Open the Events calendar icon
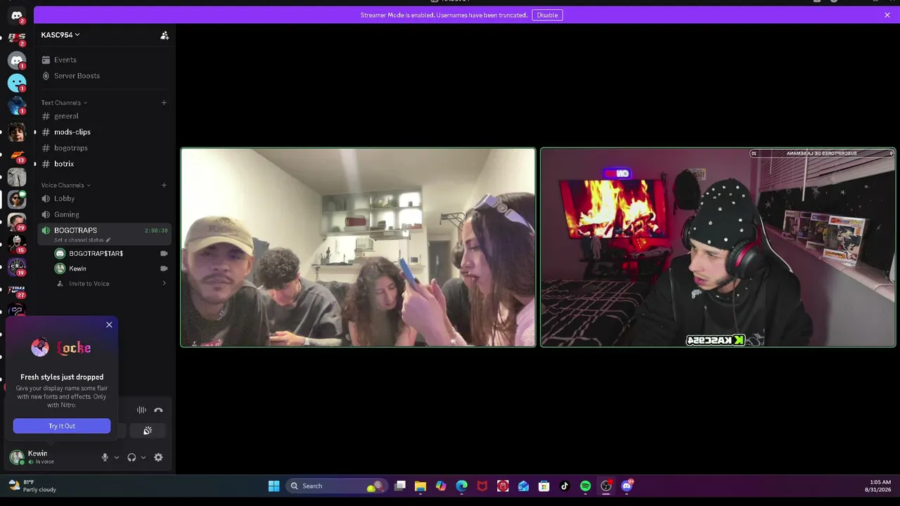This screenshot has height=506, width=900. [x=46, y=60]
